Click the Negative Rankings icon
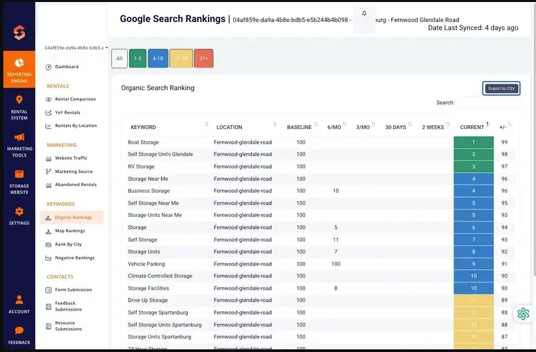The image size is (536, 352). coord(49,258)
